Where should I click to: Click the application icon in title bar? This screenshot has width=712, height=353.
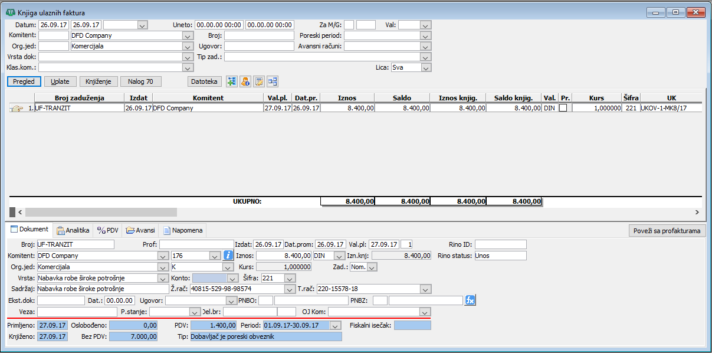pyautogui.click(x=10, y=12)
